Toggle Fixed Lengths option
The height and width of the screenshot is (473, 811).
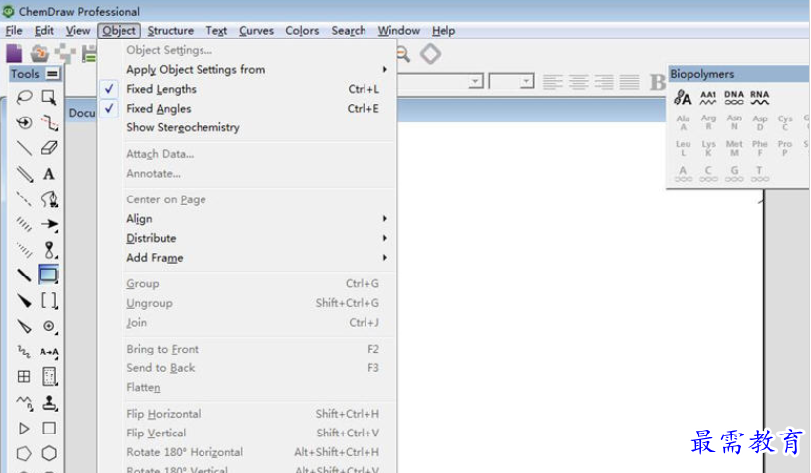[246, 89]
